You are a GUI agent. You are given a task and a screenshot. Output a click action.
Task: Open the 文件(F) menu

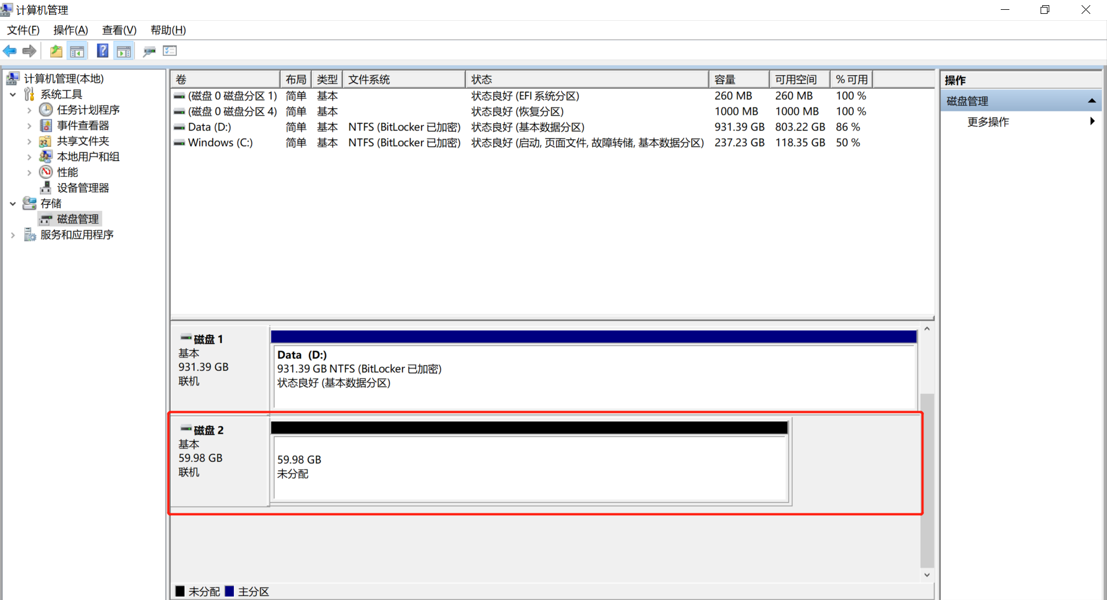coord(23,30)
